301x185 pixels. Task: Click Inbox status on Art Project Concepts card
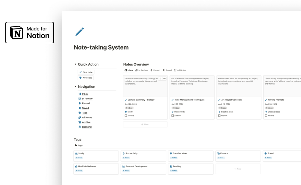click(x=223, y=108)
